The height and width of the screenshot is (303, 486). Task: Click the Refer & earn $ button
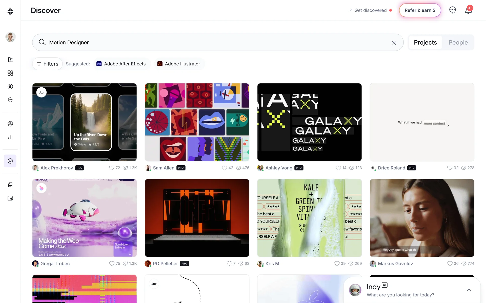[420, 10]
